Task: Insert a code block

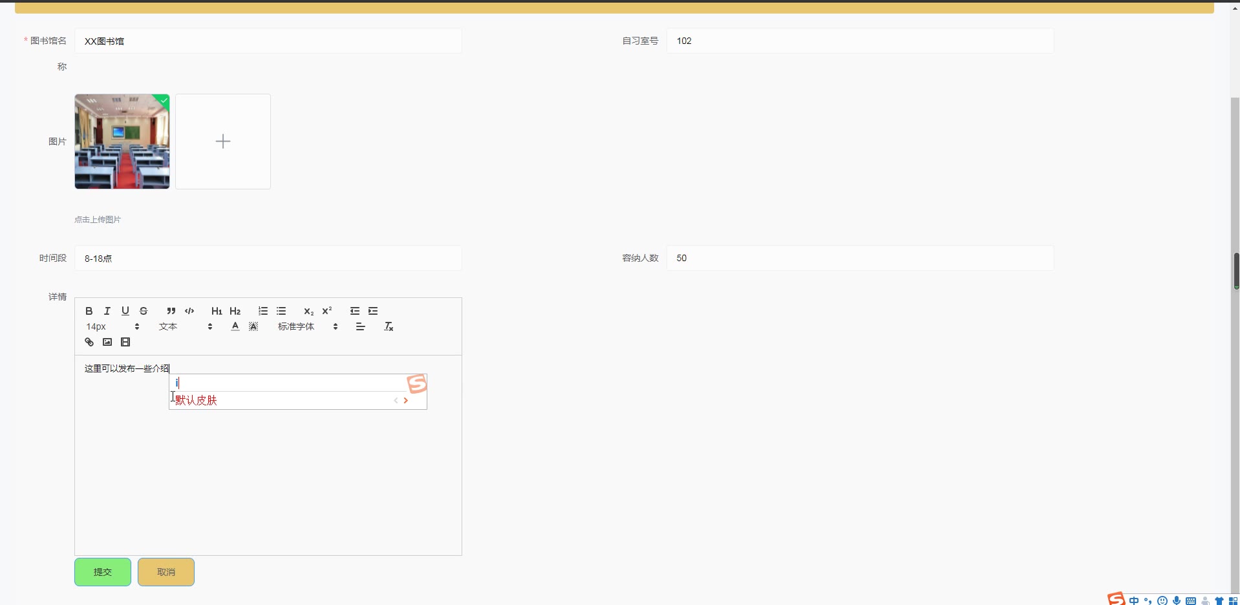Action: point(189,311)
